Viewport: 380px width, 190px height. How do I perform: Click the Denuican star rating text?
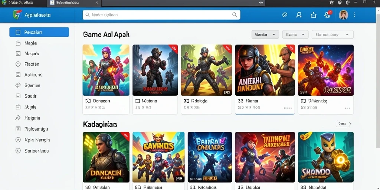95,107
